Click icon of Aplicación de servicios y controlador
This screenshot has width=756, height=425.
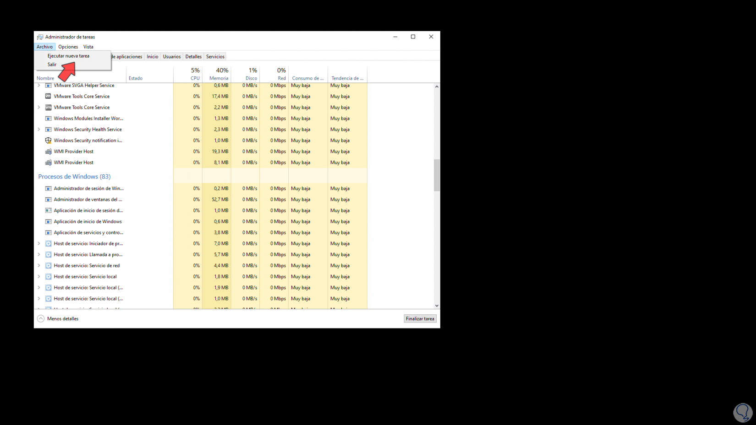pos(48,232)
